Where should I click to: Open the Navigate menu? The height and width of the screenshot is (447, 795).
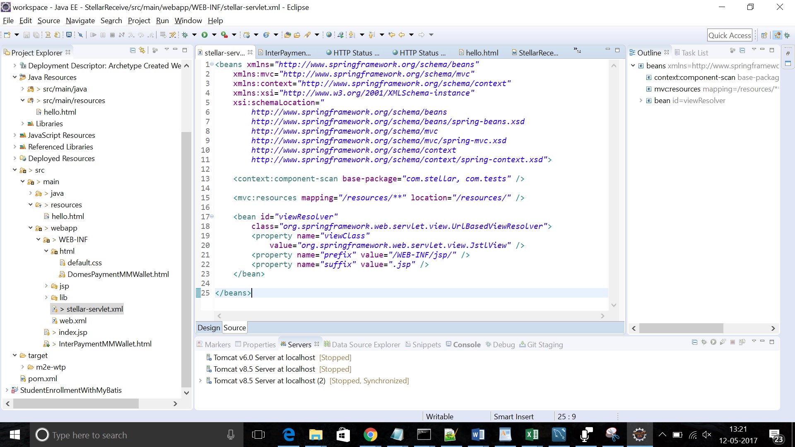pos(80,21)
